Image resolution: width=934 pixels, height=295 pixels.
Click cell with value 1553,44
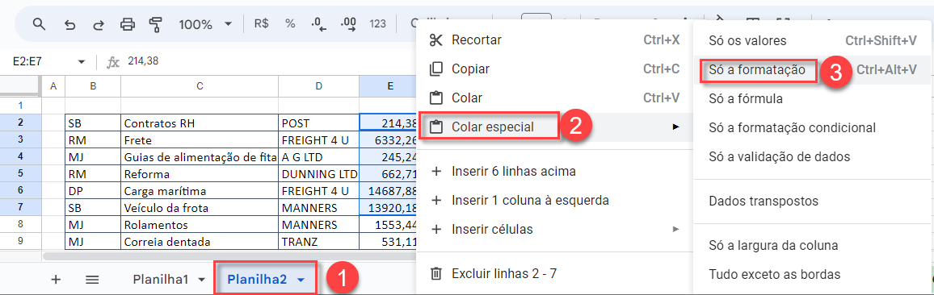click(x=389, y=225)
